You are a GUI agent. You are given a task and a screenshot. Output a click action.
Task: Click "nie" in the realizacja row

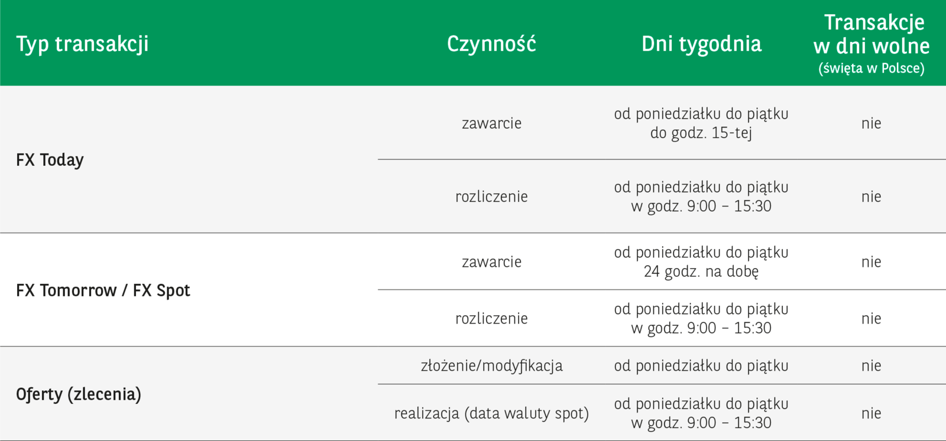click(x=871, y=413)
